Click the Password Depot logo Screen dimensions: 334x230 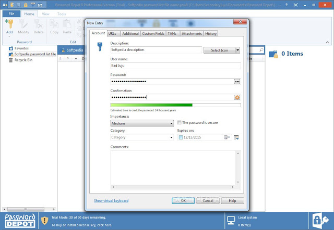20,221
